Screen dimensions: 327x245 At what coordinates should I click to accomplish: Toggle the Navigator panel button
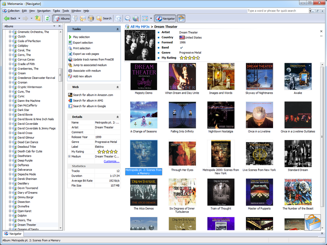(165, 19)
